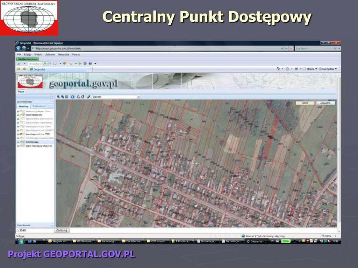Expand the Wyszukiwarka panel
Image resolution: width=358 pixels, height=268 pixels.
coord(52,225)
